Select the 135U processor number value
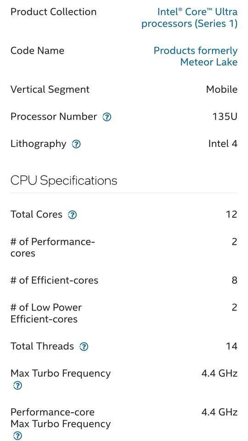Screen dimensions: 248x441 pyautogui.click(x=225, y=116)
